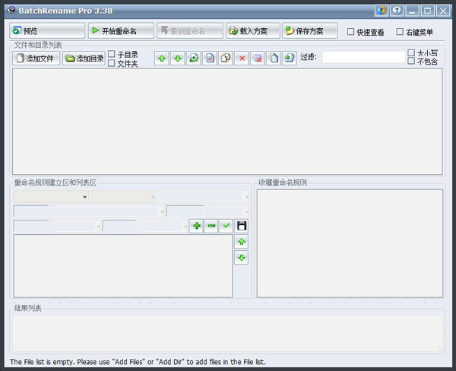Click the 预览 preview button
The height and width of the screenshot is (371, 456).
(x=47, y=30)
